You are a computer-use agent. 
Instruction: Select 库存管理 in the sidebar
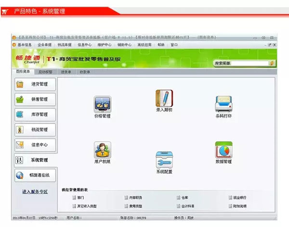(35, 114)
